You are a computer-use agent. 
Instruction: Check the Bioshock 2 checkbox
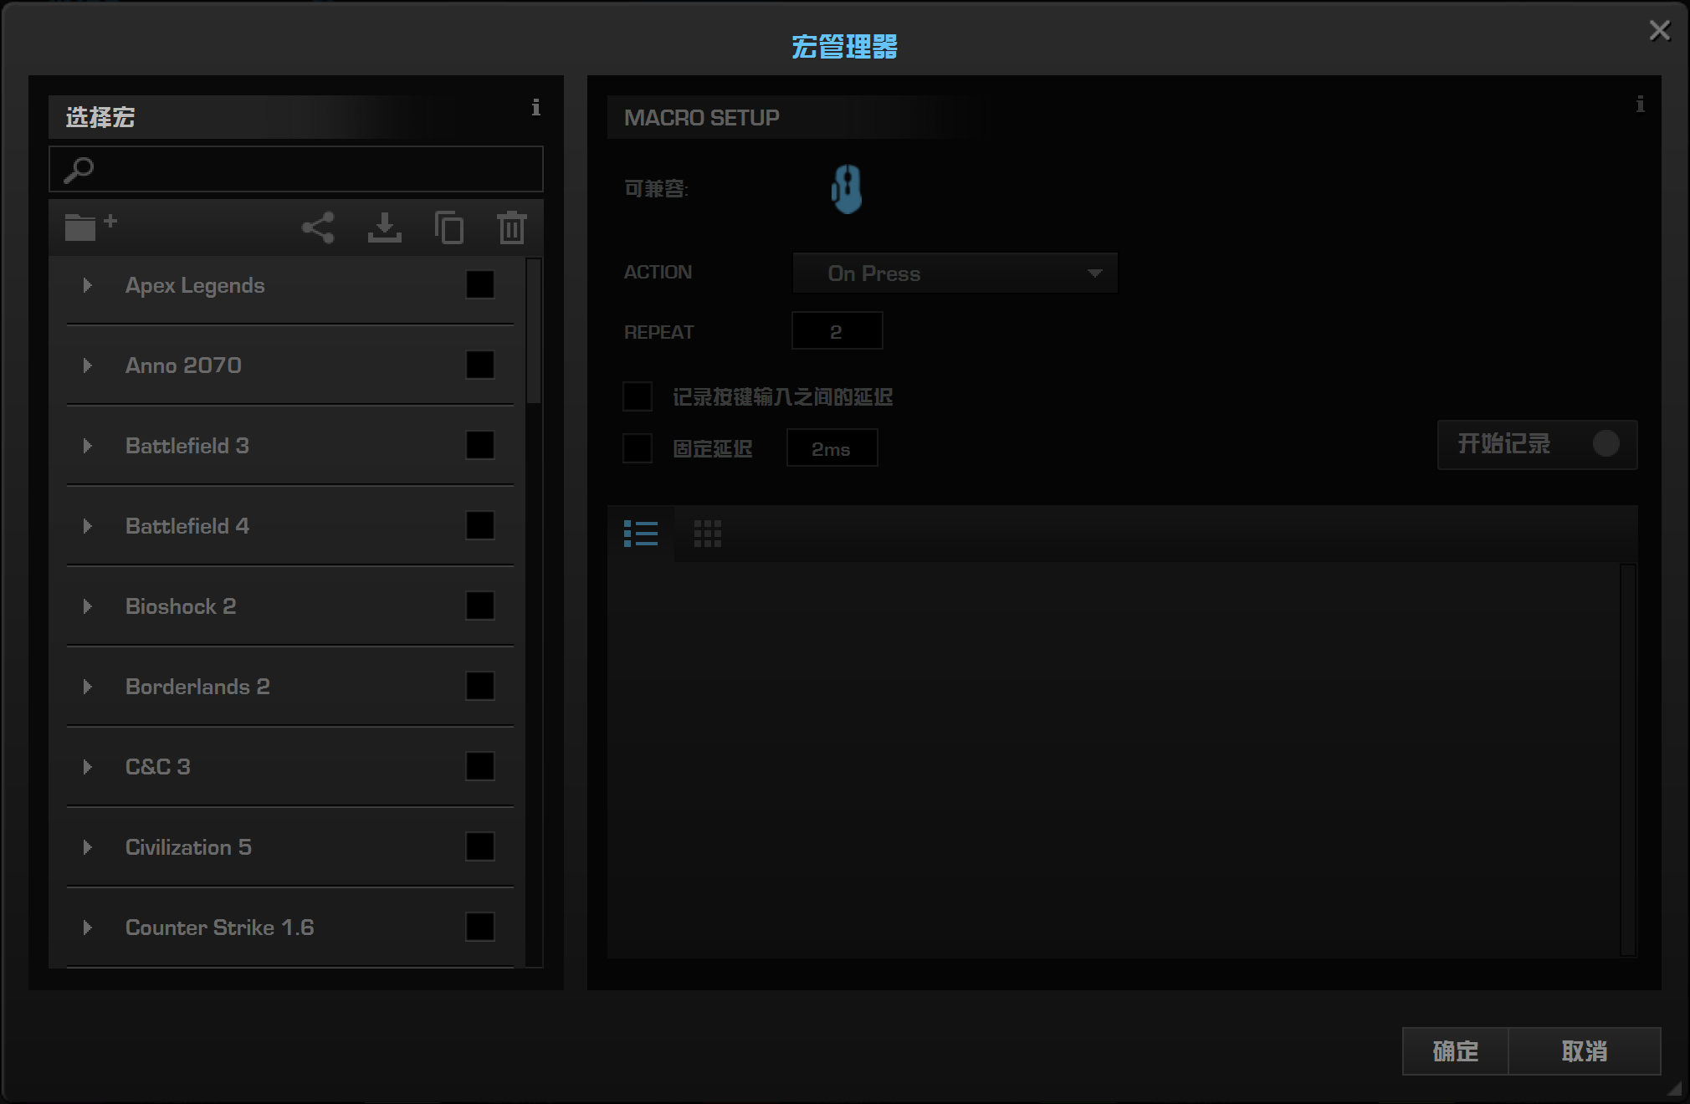pos(480,606)
